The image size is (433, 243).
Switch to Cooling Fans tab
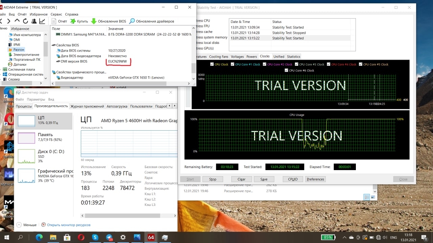(219, 57)
